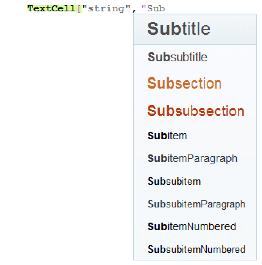The height and width of the screenshot is (265, 262).
Task: Select the highlighted Subtitle suggestion
Action: pos(178,29)
